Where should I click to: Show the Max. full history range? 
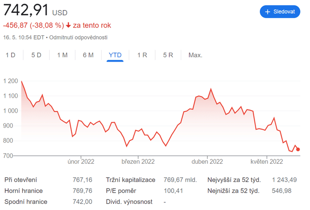[x=195, y=55]
